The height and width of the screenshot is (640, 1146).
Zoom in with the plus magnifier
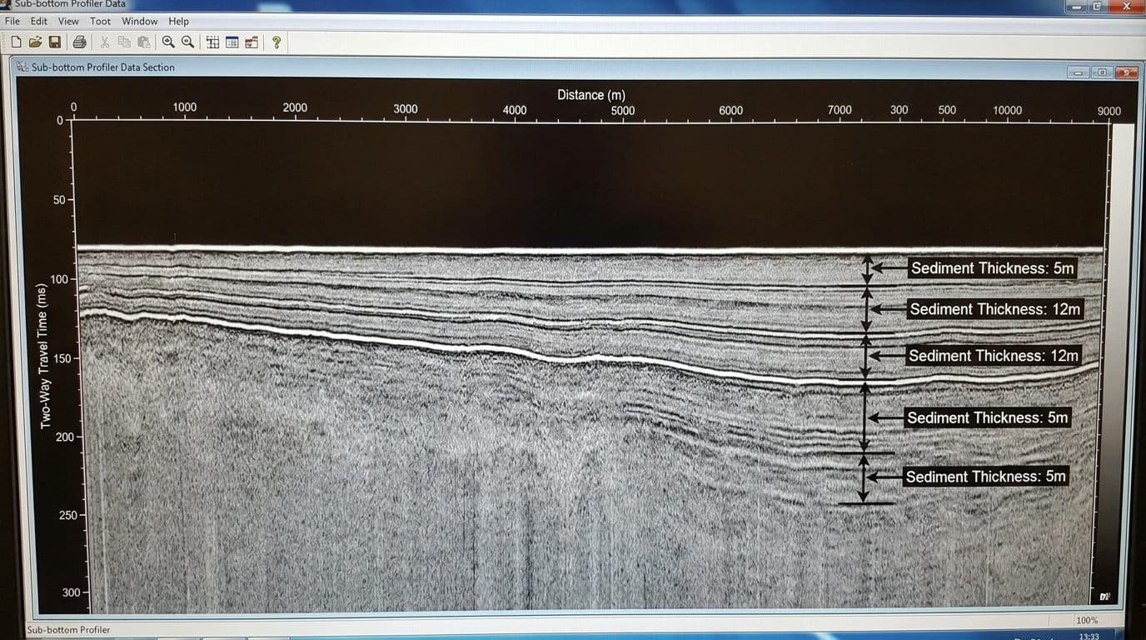tap(168, 42)
